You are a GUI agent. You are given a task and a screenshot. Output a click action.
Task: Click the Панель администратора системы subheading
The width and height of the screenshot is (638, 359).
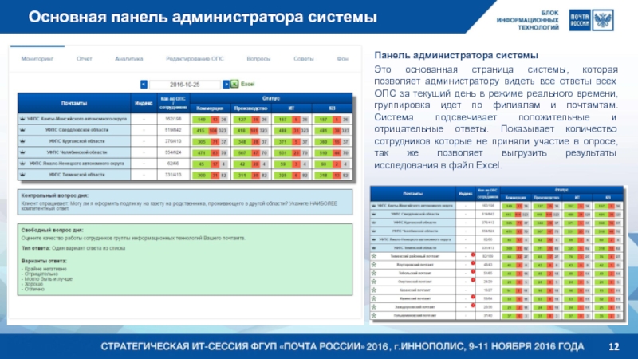(x=456, y=55)
